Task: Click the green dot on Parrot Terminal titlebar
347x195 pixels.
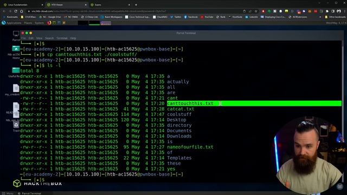Action: (27, 33)
